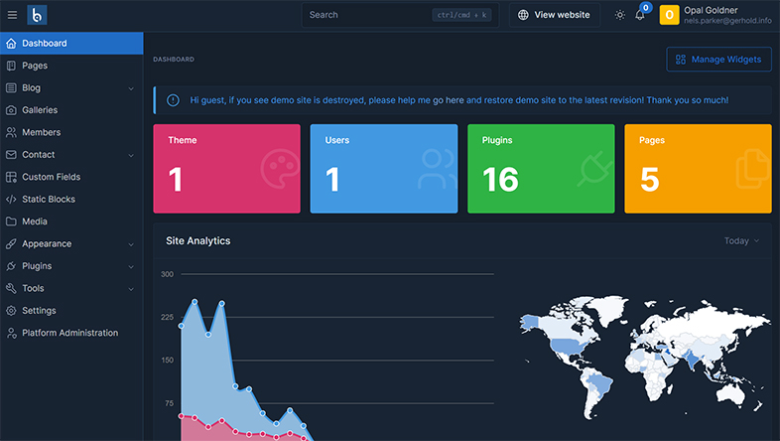Open the green Plugins widget card
This screenshot has height=441, width=780.
[541, 169]
